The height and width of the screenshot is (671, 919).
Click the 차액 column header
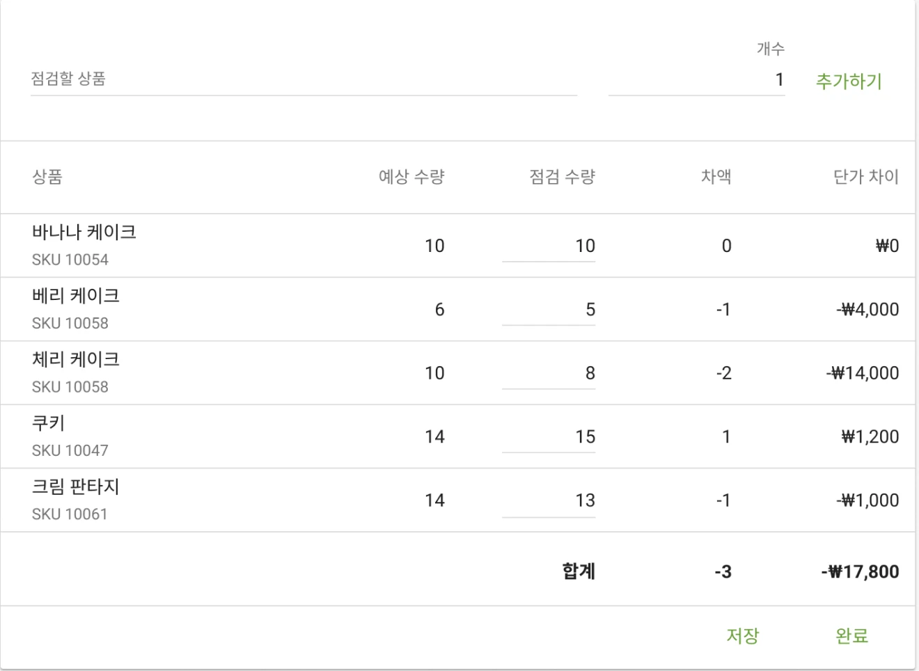click(x=716, y=177)
